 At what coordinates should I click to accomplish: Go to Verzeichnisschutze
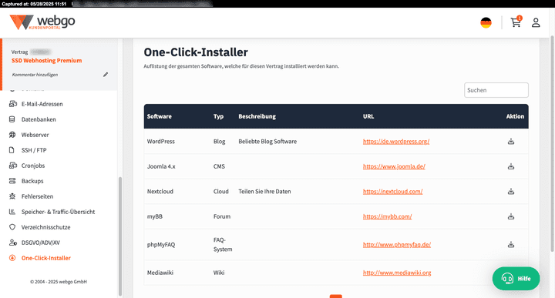coord(45,227)
